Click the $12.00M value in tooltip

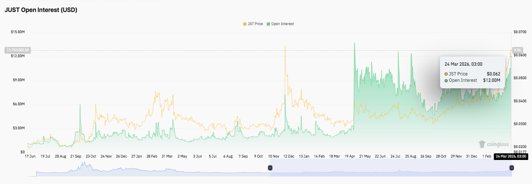[491, 80]
